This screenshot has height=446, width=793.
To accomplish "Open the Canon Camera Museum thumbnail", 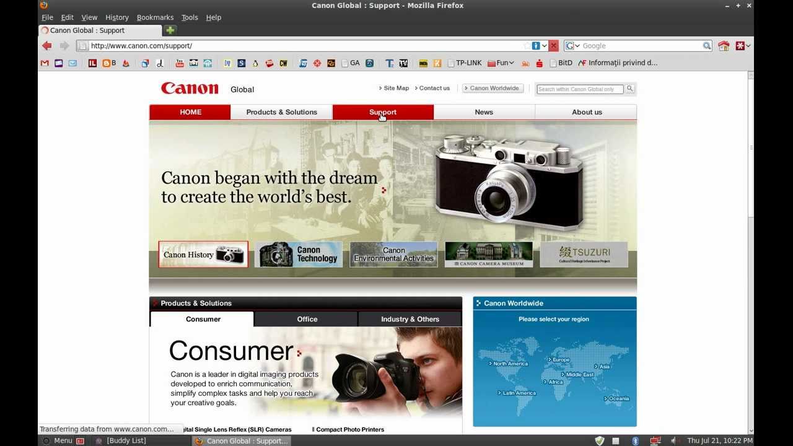I will (x=489, y=255).
